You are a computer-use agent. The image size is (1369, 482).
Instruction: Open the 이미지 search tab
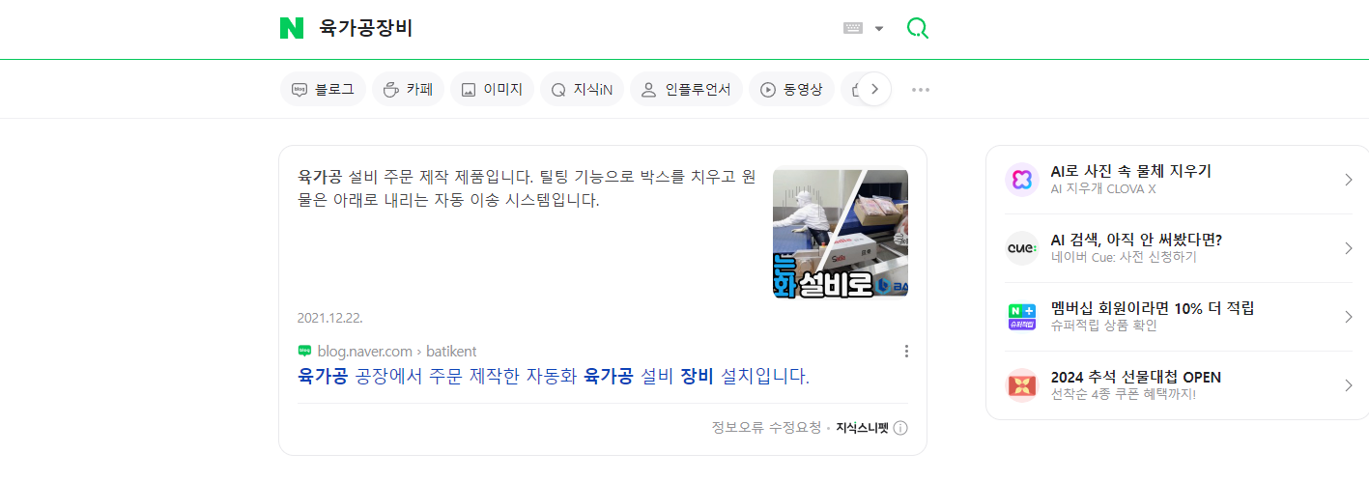(492, 89)
